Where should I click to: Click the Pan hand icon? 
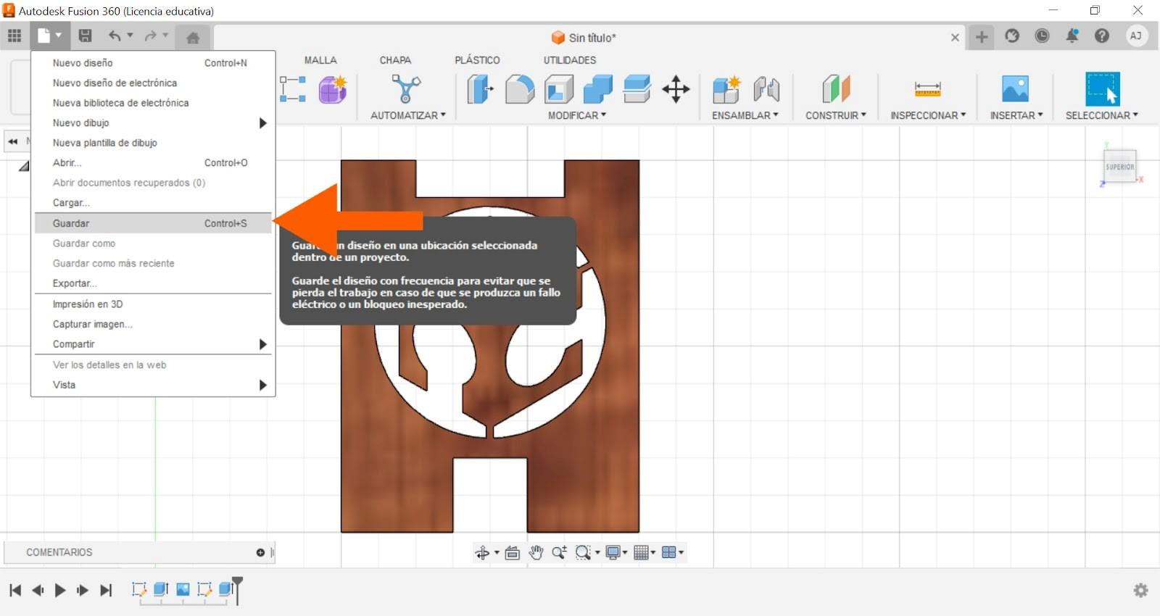coord(536,553)
